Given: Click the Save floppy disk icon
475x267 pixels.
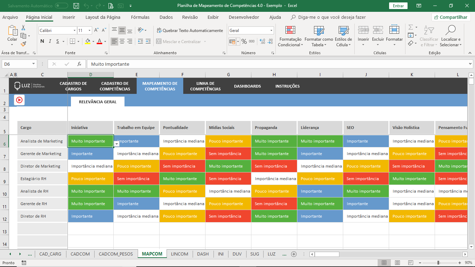Looking at the screenshot, I should click(x=76, y=6).
